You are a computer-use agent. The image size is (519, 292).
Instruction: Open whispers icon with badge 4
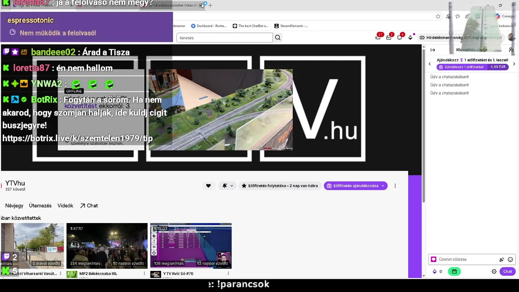[399, 37]
